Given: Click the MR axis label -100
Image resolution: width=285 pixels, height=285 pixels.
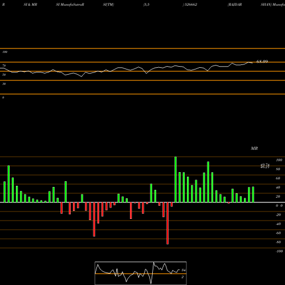Looking at the screenshot, I should [279, 251].
